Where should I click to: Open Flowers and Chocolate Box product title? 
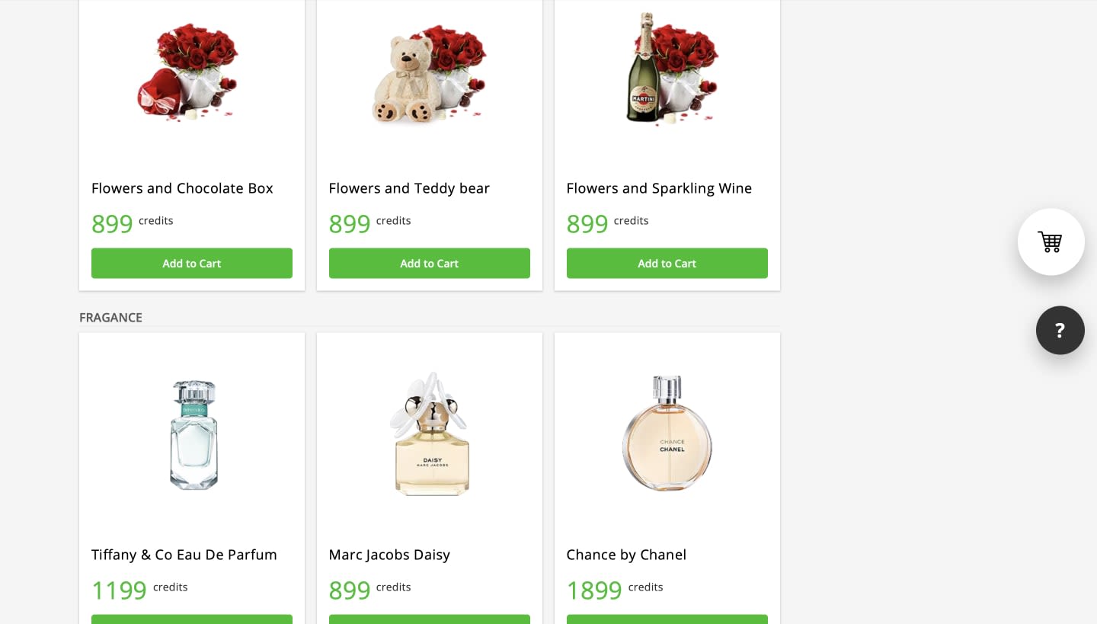pos(182,188)
